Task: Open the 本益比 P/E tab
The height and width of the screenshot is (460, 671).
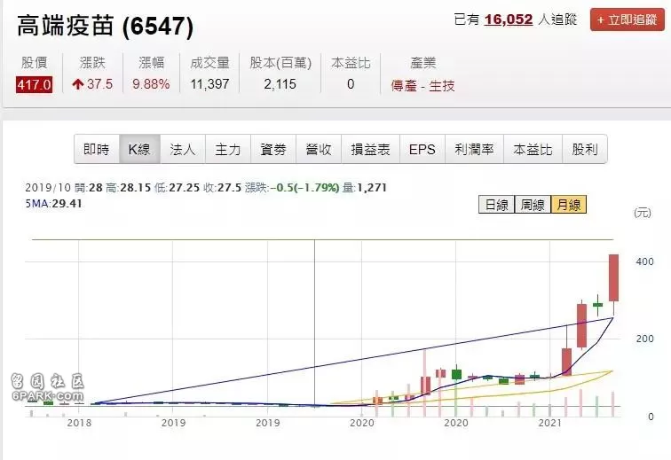Action: (x=533, y=149)
